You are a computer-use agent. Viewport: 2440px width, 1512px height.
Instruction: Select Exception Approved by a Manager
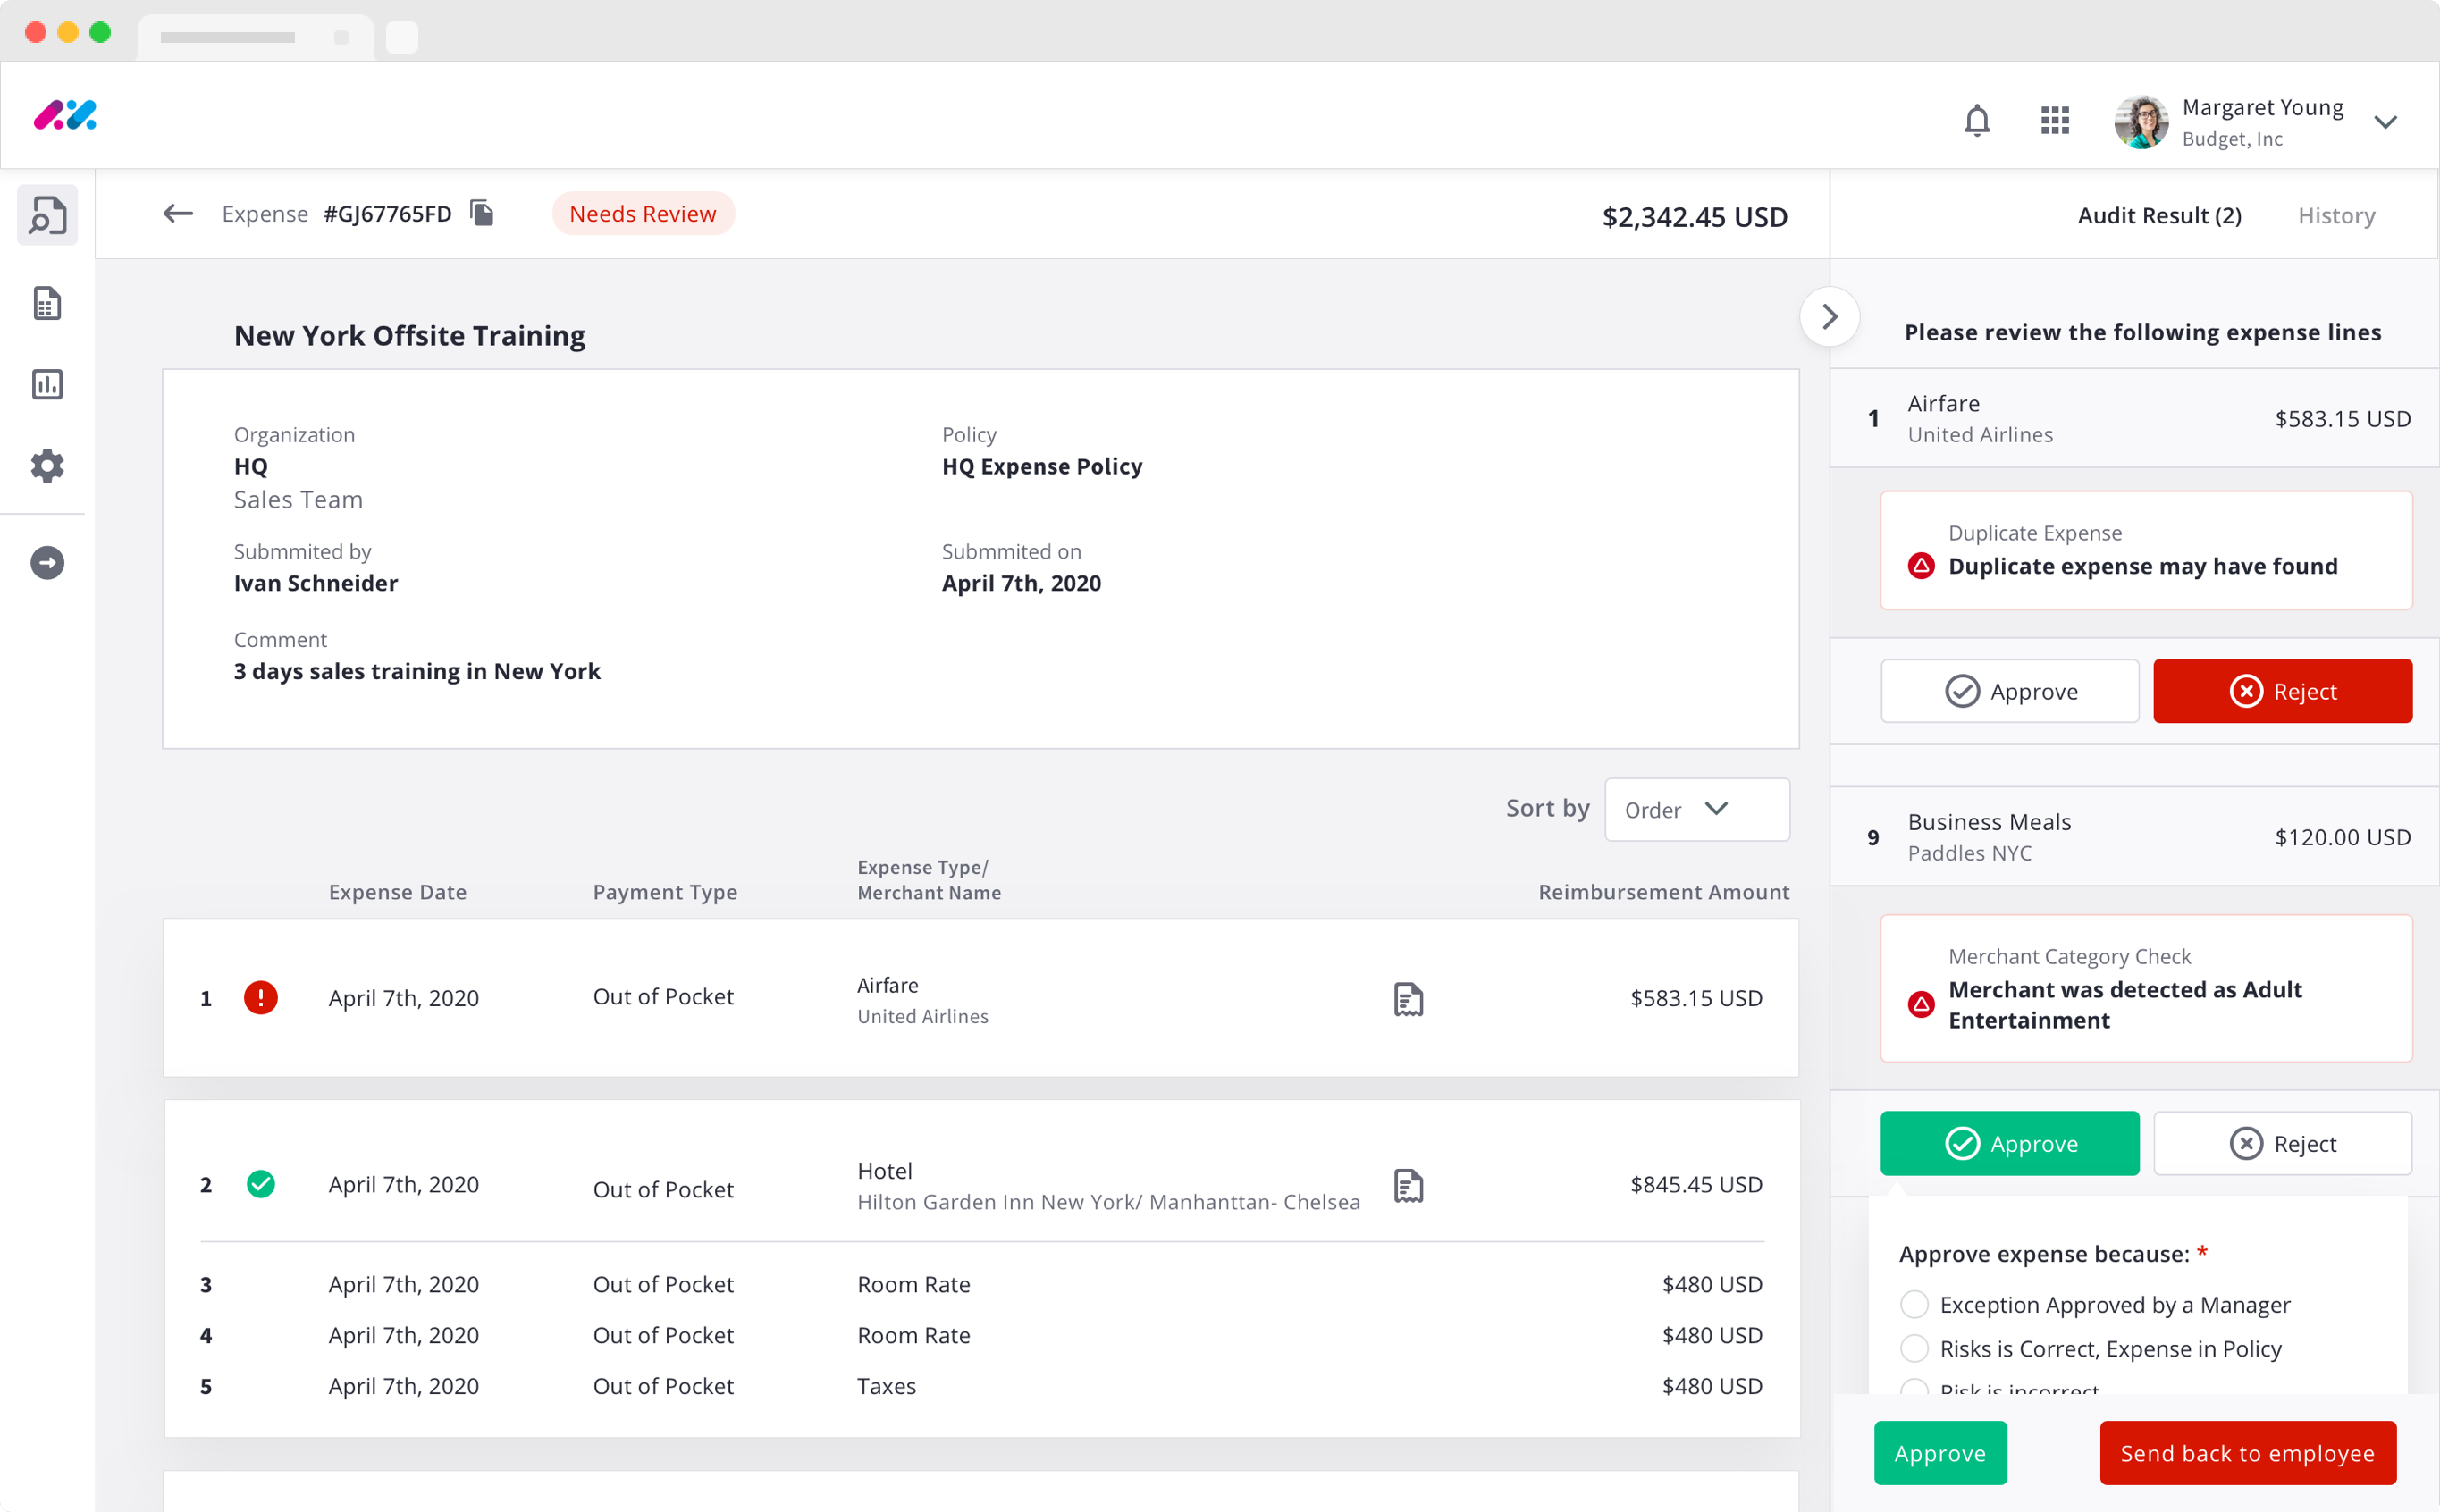pyautogui.click(x=1914, y=1304)
